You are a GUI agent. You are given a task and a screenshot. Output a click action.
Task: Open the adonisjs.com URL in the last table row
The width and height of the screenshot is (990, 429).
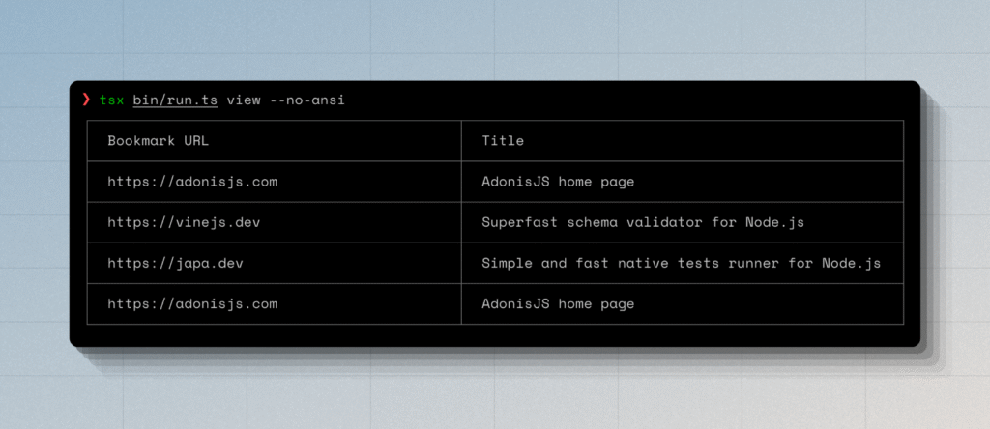tap(192, 303)
